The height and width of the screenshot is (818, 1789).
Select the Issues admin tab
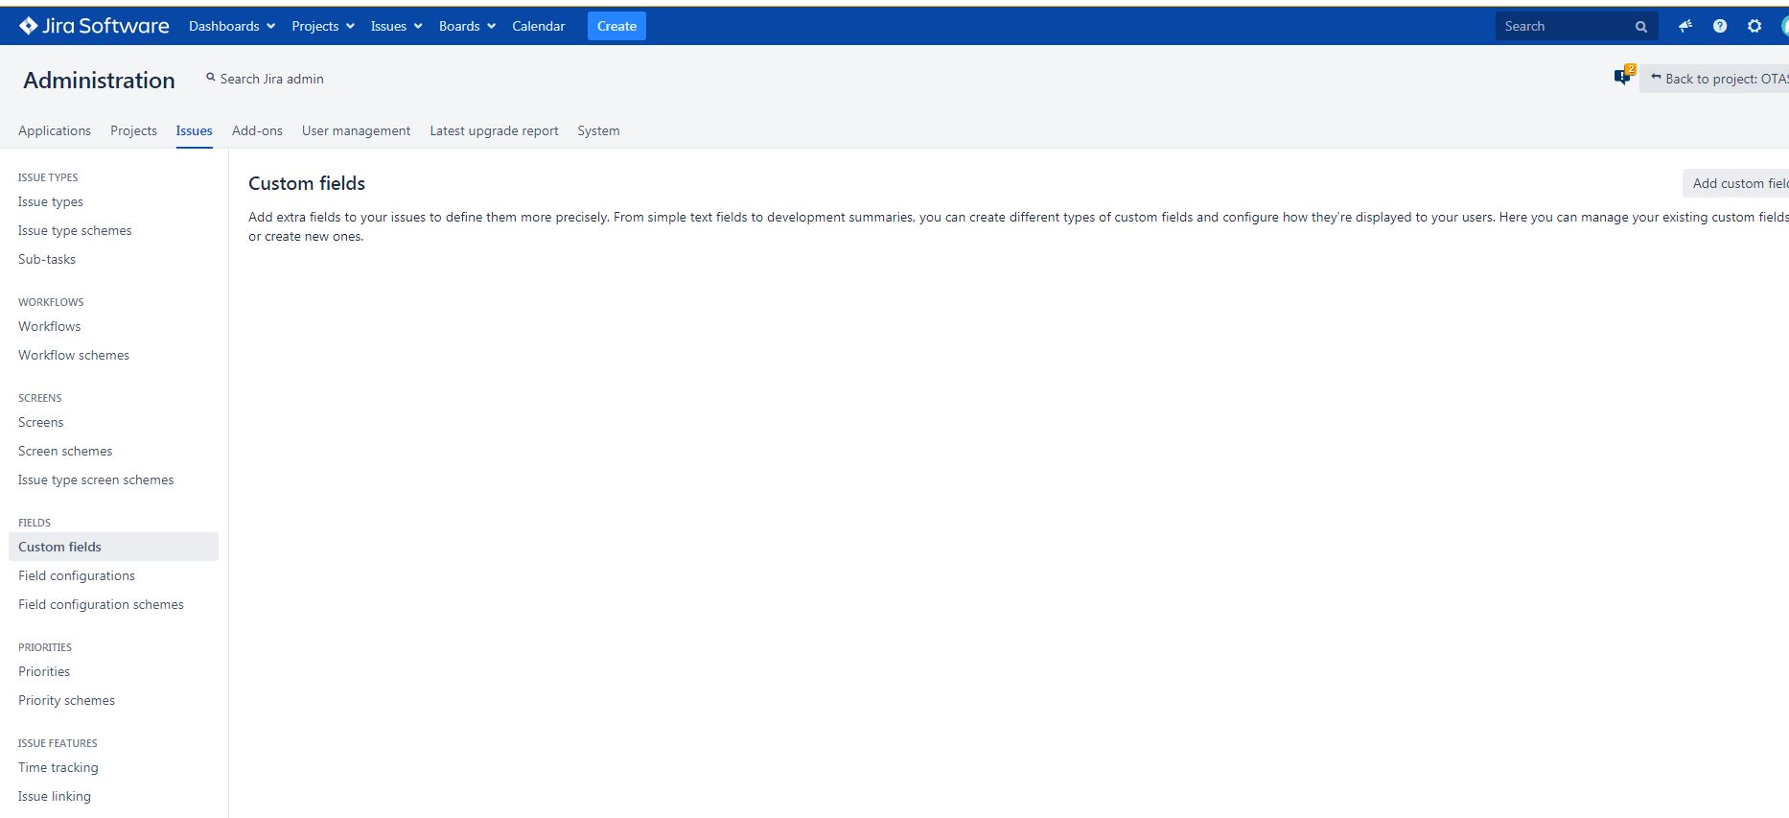coord(194,130)
